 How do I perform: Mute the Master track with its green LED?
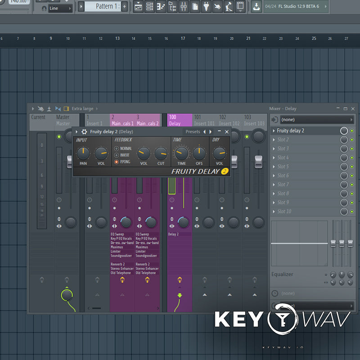59,137
